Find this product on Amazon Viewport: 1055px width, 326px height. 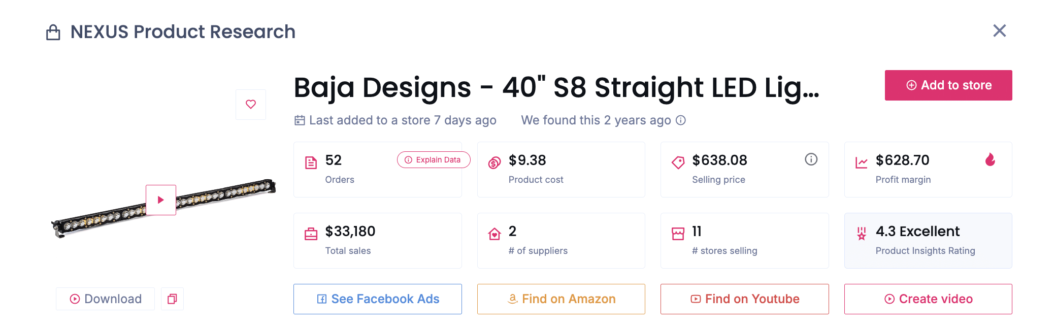[x=561, y=299]
